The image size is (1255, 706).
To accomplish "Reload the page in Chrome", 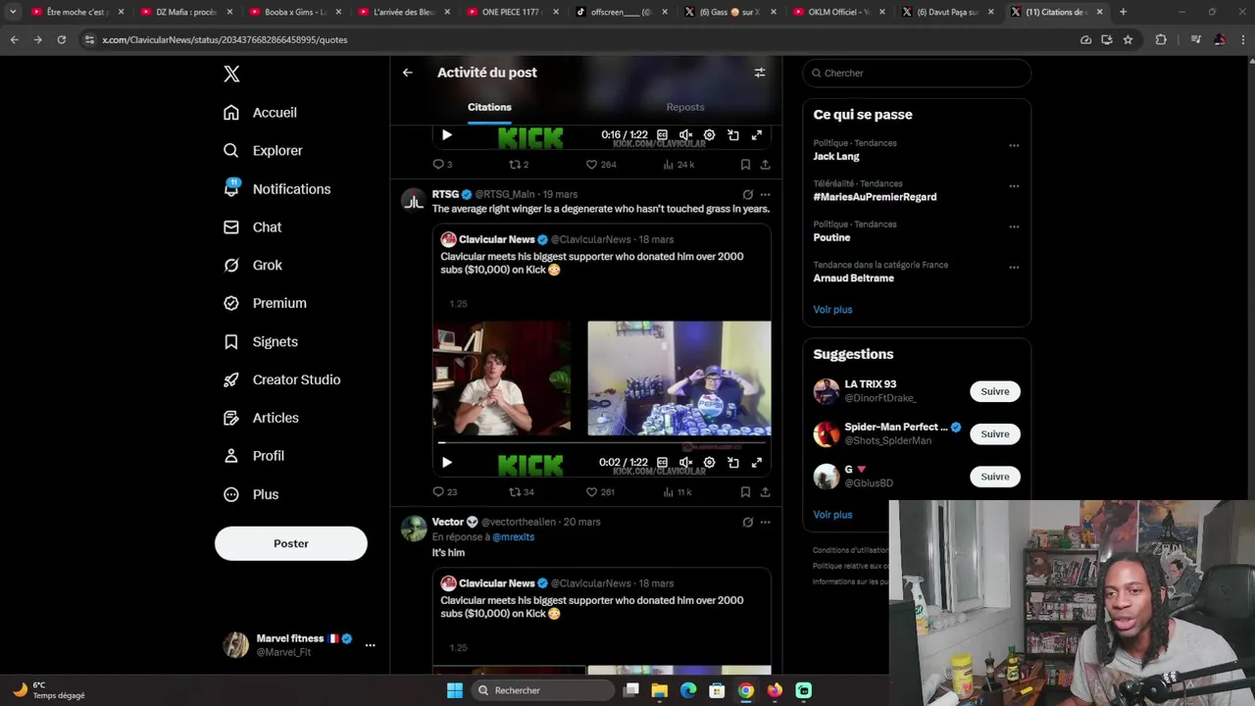I will pyautogui.click(x=61, y=40).
